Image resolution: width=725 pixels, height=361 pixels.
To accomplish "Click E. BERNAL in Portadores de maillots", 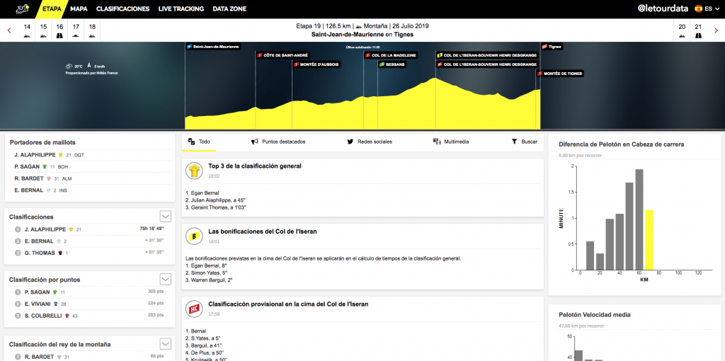I will point(28,190).
